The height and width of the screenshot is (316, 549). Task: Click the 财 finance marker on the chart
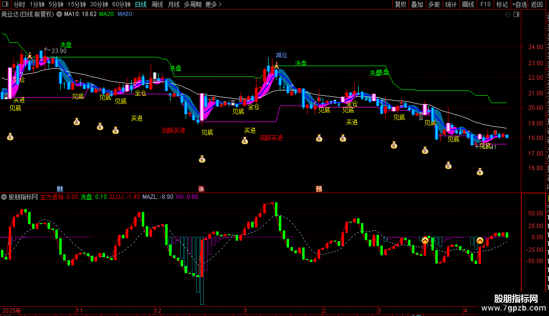coord(60,189)
